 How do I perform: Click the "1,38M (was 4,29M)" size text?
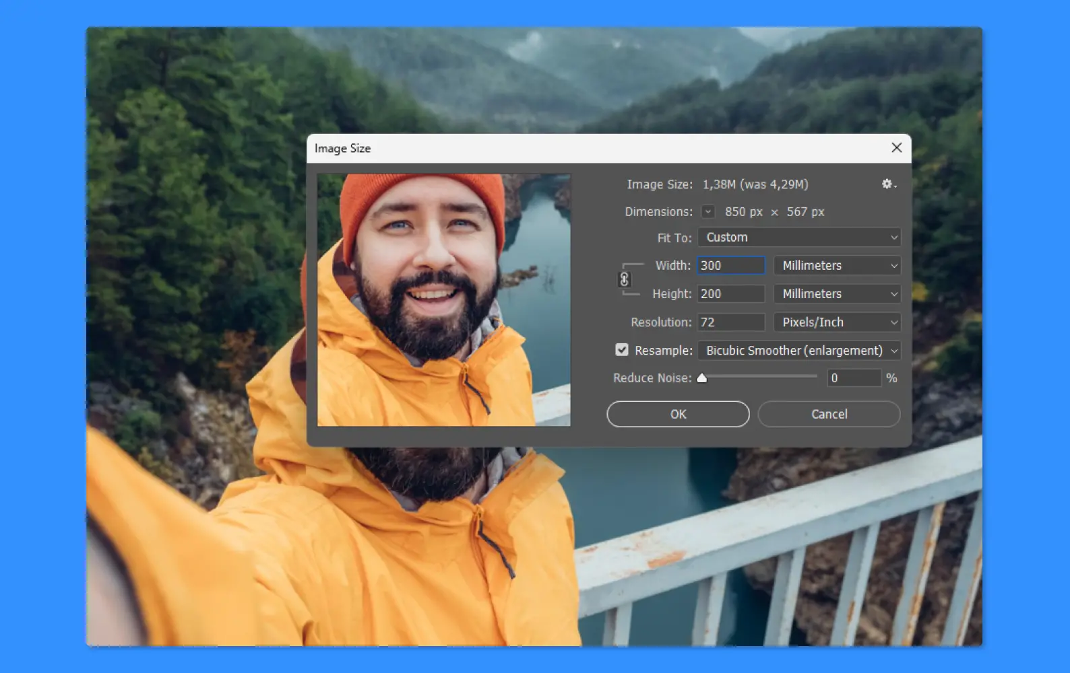[755, 184]
